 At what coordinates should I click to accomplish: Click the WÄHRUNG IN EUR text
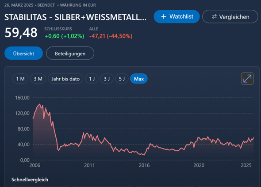pyautogui.click(x=78, y=5)
